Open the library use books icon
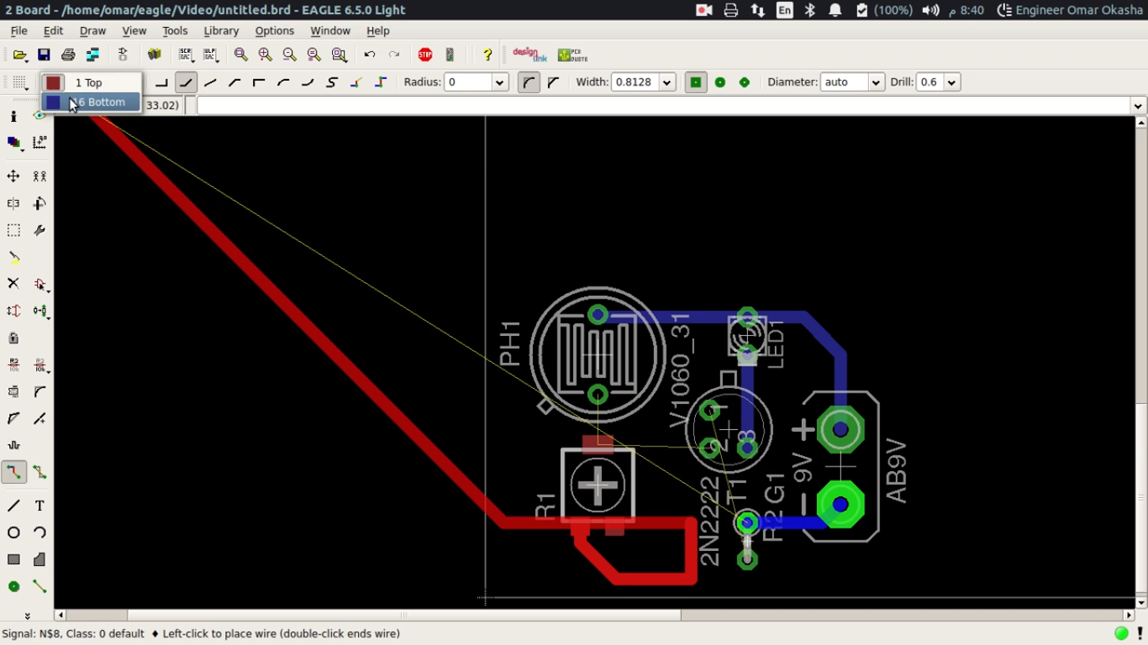The width and height of the screenshot is (1148, 645). pyautogui.click(x=154, y=55)
